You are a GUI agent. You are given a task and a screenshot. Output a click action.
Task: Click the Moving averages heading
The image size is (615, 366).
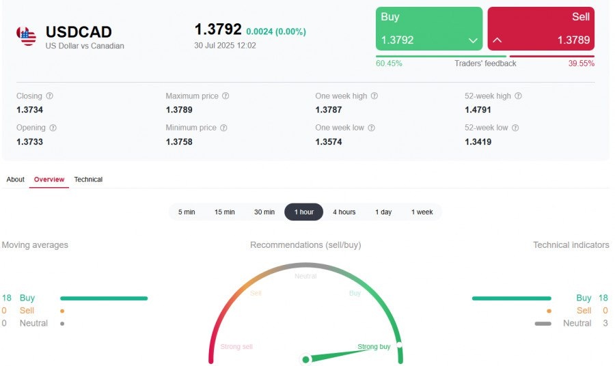(35, 245)
